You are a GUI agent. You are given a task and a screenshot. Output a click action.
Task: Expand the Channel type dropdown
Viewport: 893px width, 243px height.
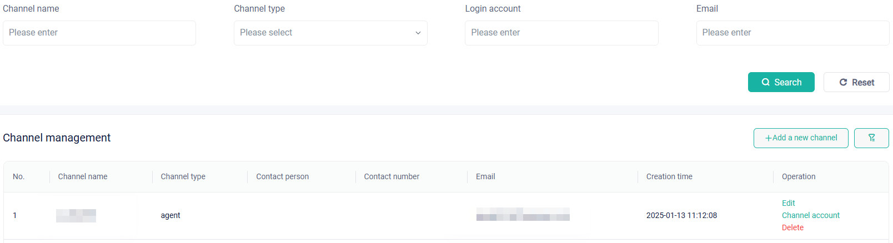330,33
